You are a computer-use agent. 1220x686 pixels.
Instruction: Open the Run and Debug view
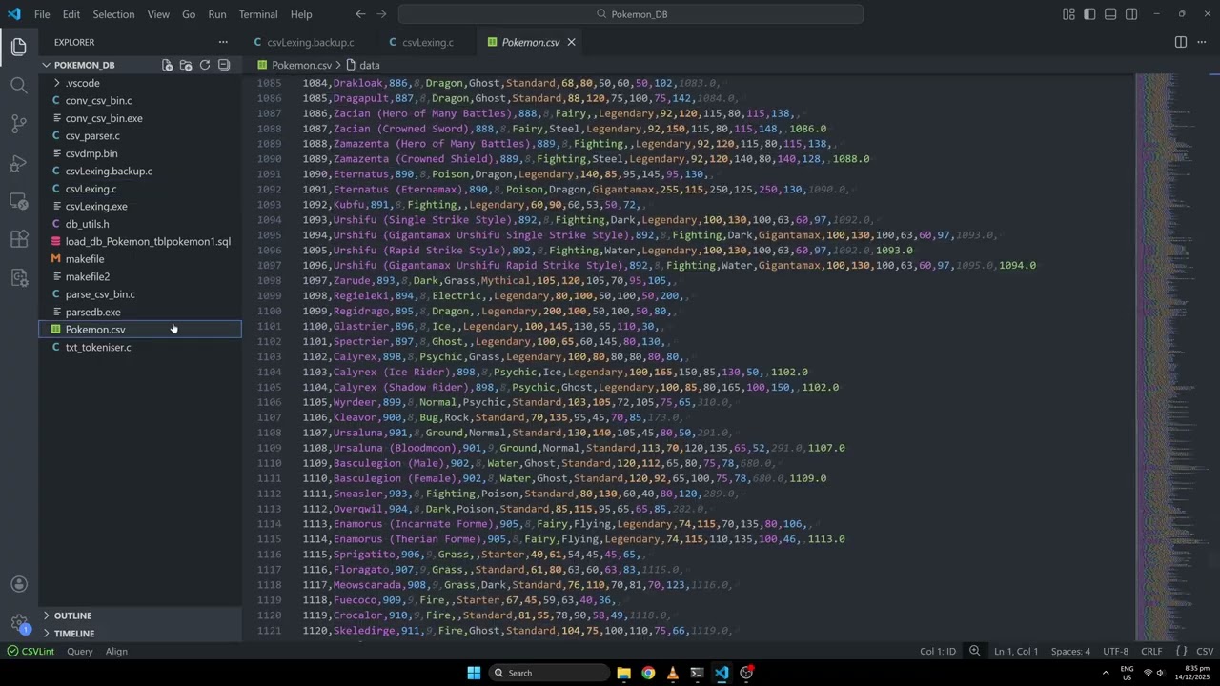click(x=19, y=162)
